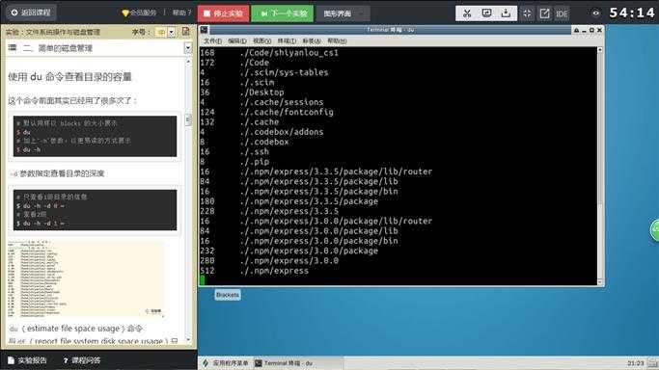Open 课程问答 at the bottom left
Screen dimensions: 659x370
[x=82, y=360]
